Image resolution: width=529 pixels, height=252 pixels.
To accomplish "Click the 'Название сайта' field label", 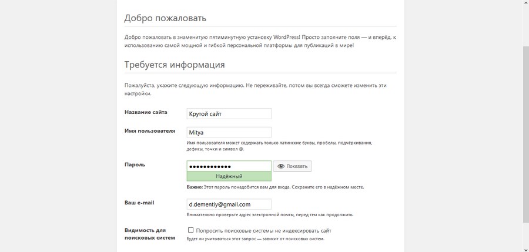I will pos(146,112).
